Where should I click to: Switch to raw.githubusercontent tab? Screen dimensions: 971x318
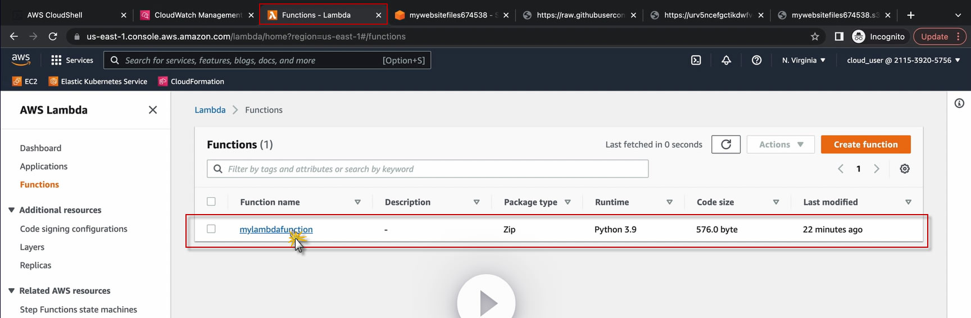click(x=580, y=15)
